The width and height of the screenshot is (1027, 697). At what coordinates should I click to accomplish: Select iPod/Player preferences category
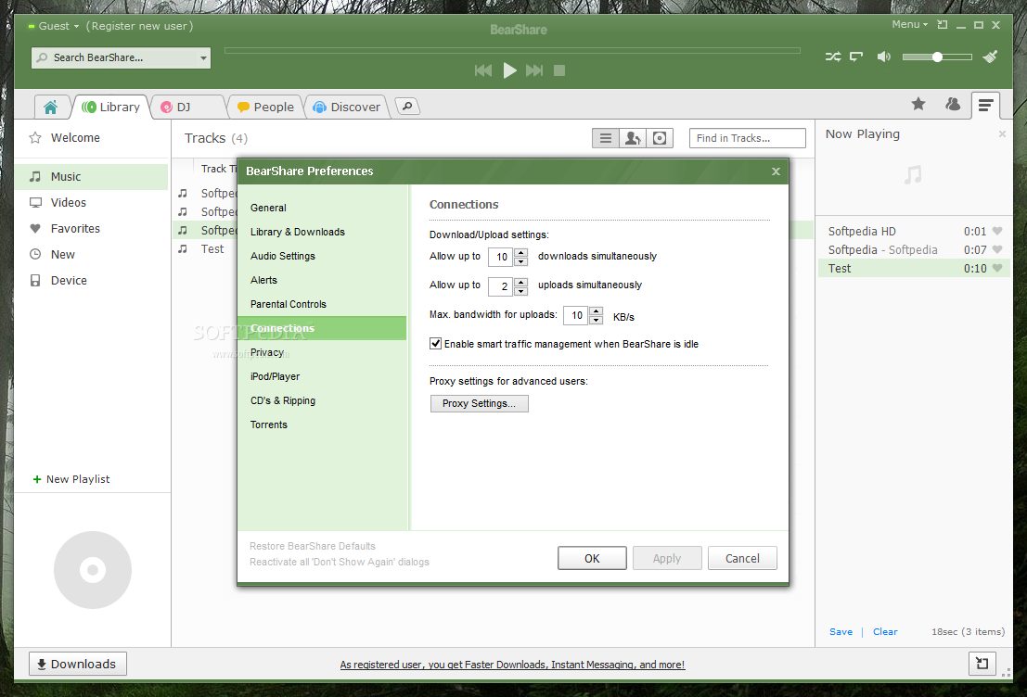pyautogui.click(x=276, y=376)
